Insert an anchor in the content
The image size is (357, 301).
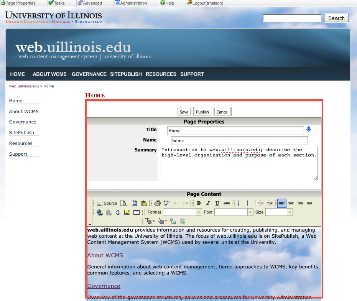(118, 212)
